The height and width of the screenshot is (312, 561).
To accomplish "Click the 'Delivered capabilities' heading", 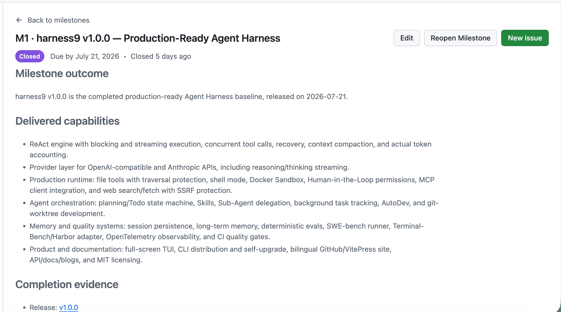I will (x=67, y=121).
